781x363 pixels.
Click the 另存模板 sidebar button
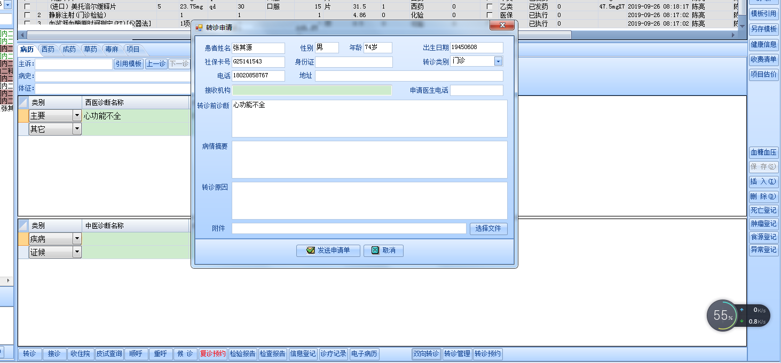click(x=763, y=29)
